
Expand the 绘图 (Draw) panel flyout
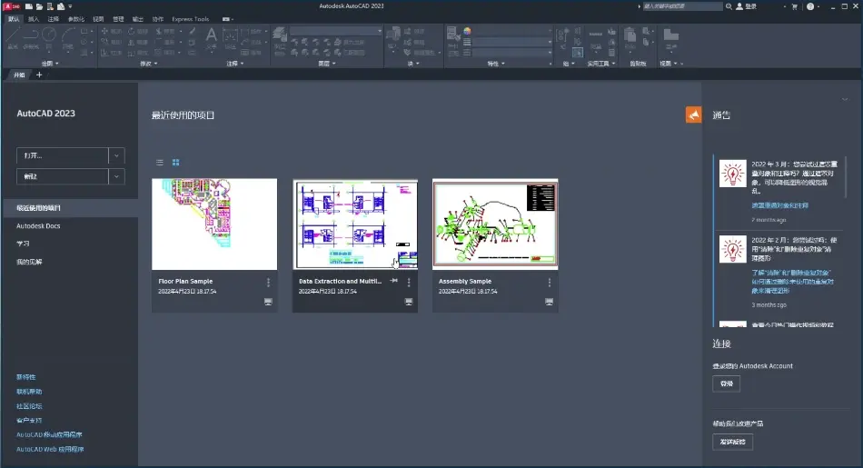tap(50, 64)
